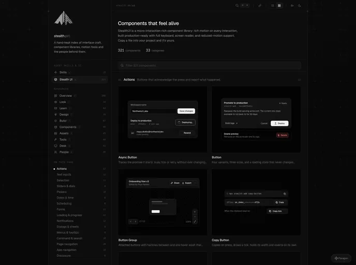
Task: Click the Paragon badge at bottom right
Action: (341, 258)
